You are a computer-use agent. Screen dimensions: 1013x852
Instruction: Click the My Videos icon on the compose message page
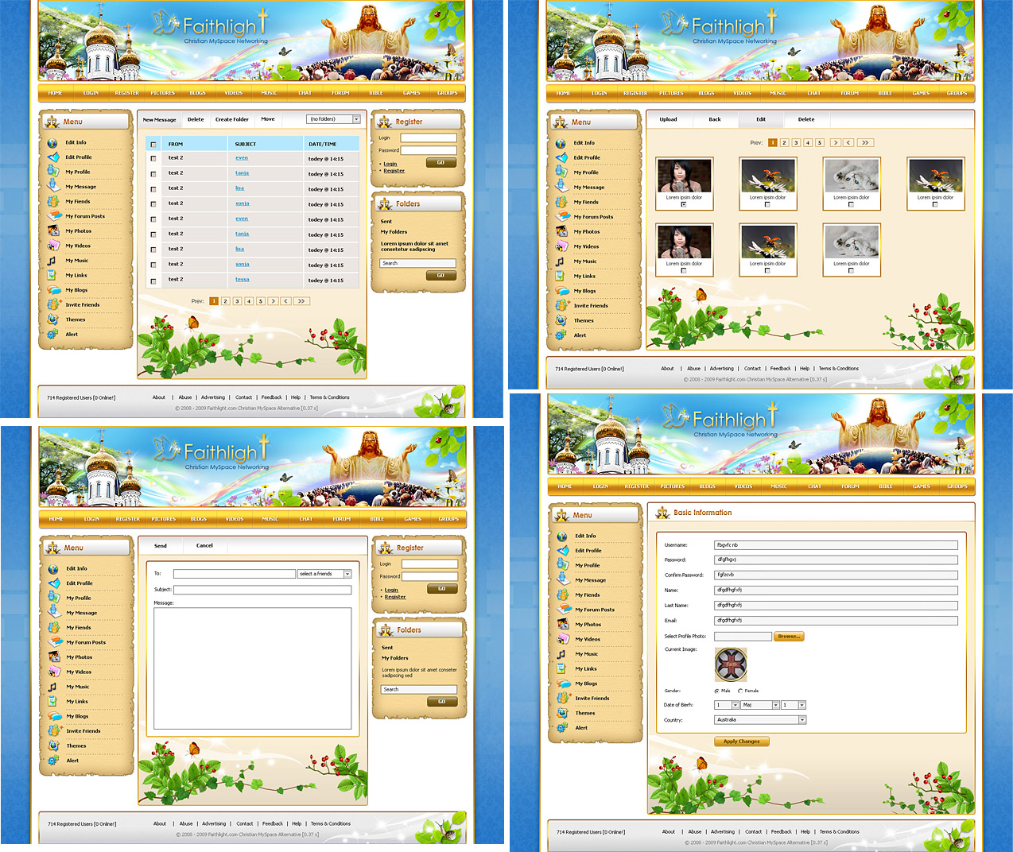pos(53,672)
